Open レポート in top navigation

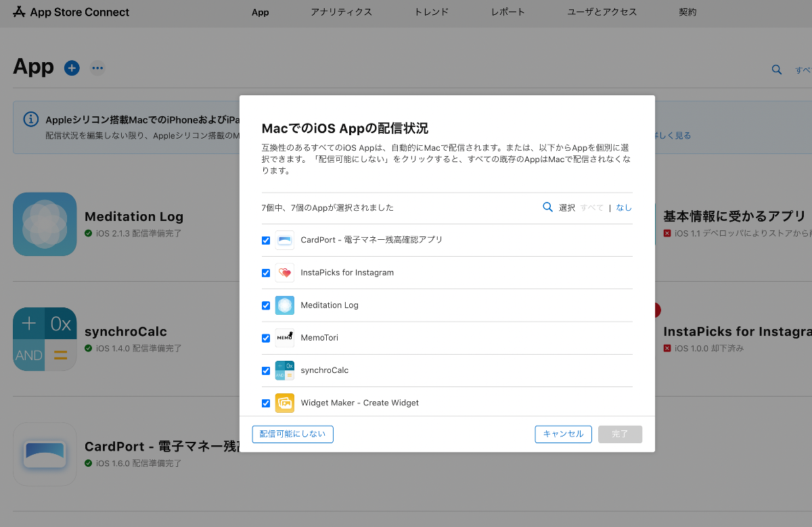click(x=508, y=12)
